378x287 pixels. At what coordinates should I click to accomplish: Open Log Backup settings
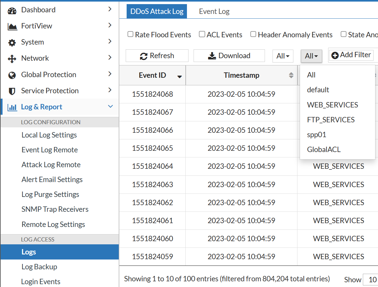pos(39,267)
